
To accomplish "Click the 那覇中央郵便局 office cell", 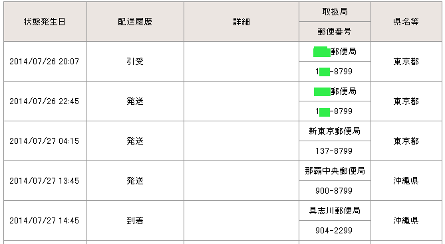I will click(335, 171).
